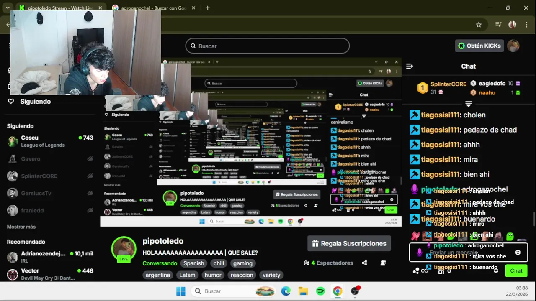The height and width of the screenshot is (301, 536).
Task: Select the variety tag
Action: (x=271, y=275)
